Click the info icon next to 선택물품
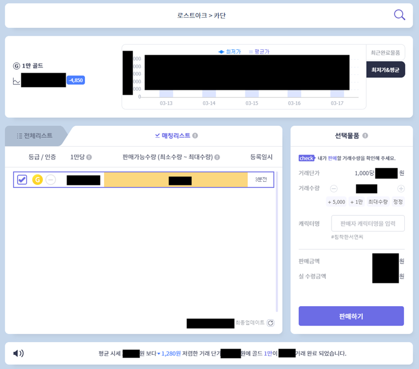Image resolution: width=419 pixels, height=369 pixels. (x=365, y=136)
